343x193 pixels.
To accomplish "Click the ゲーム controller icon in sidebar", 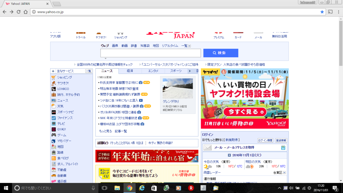I will pyautogui.click(x=54, y=135).
